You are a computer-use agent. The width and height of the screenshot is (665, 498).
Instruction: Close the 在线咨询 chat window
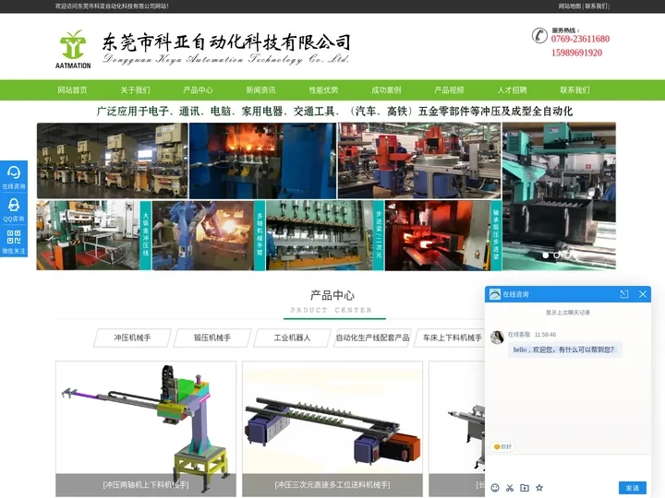(x=643, y=294)
